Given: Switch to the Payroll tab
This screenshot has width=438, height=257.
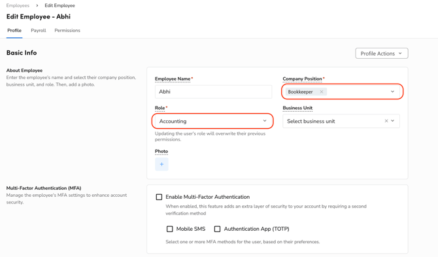Looking at the screenshot, I should tap(39, 31).
